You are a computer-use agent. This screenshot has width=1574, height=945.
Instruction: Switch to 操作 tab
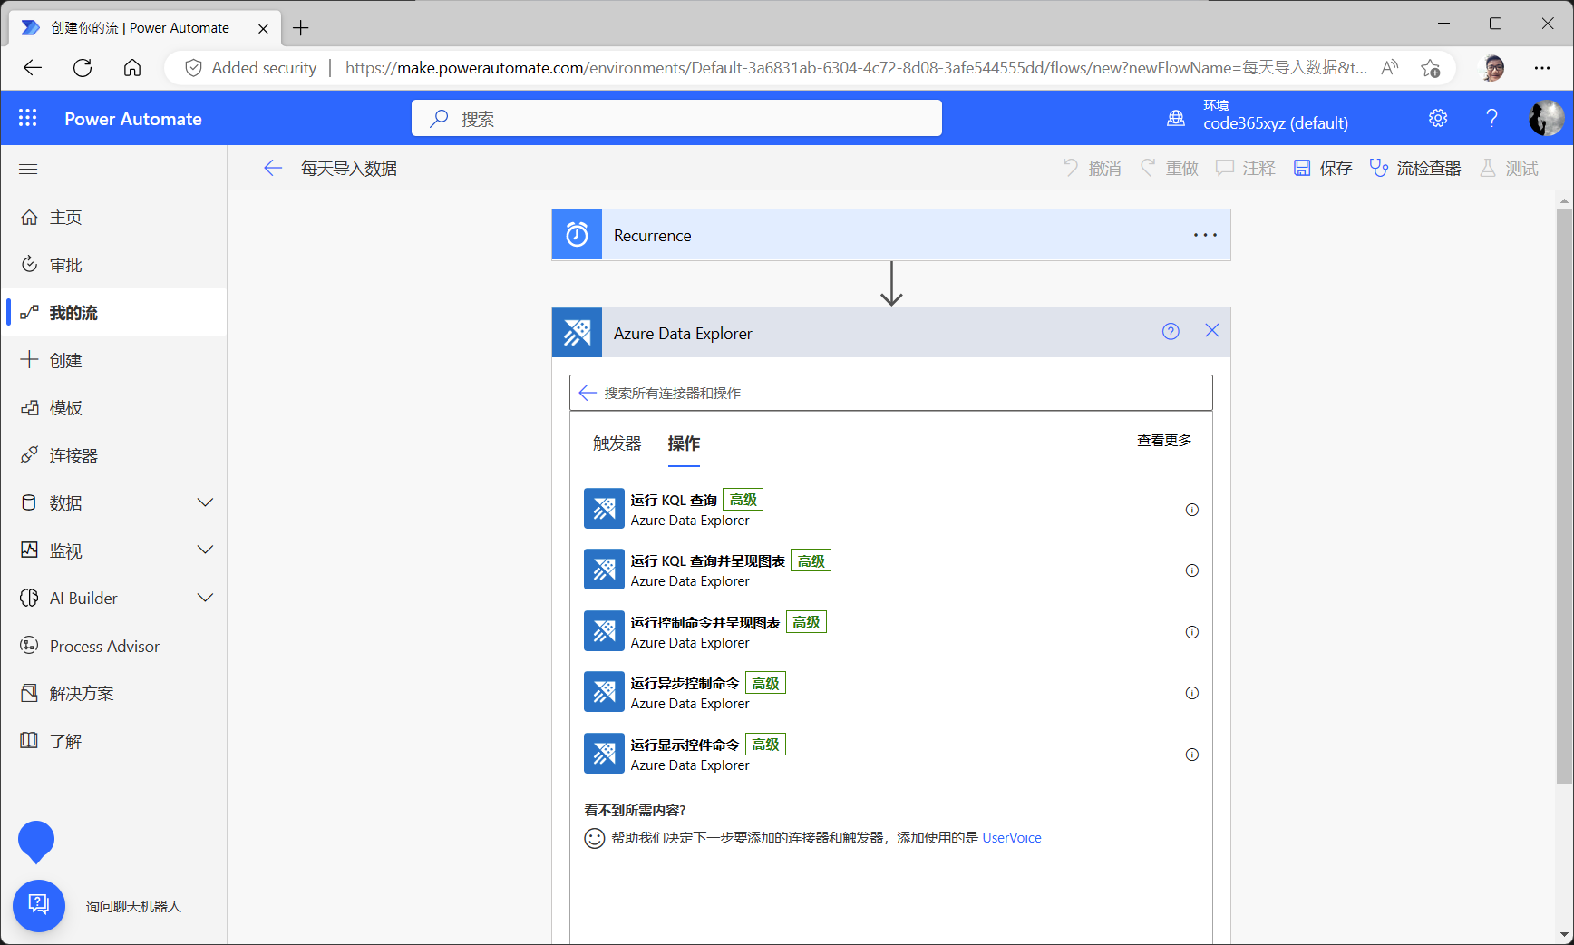(684, 443)
